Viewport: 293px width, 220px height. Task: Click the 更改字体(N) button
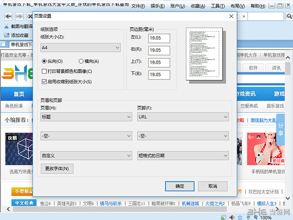[57, 169]
